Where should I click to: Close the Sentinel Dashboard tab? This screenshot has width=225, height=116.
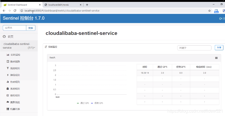coord(40,5)
